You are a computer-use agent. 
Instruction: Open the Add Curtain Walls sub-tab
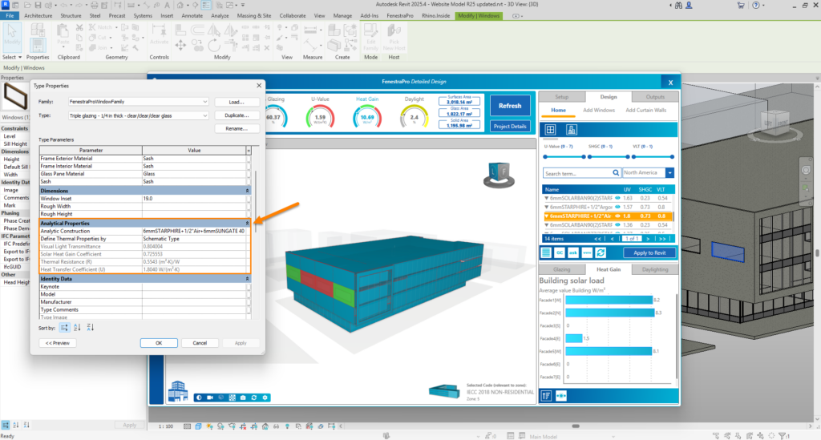(645, 111)
